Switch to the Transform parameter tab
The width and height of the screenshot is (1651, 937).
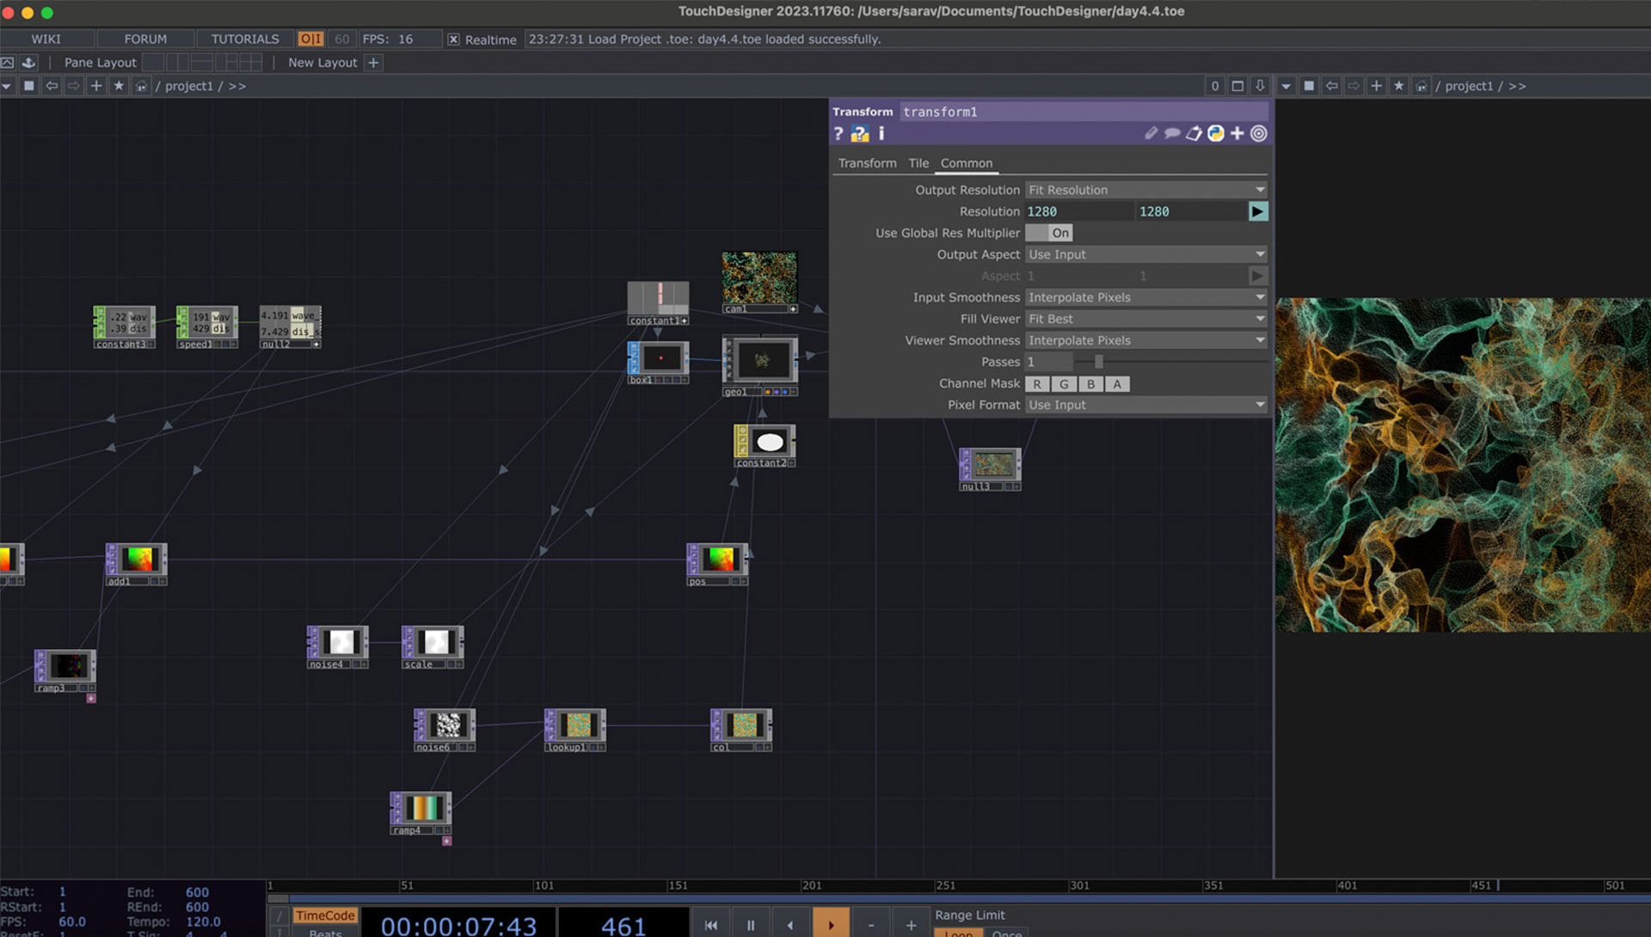(x=867, y=163)
